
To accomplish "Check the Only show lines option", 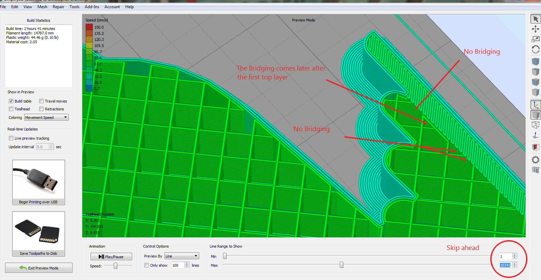I will pos(147,265).
